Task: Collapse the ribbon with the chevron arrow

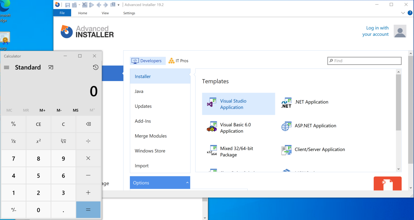Action: coord(403,13)
